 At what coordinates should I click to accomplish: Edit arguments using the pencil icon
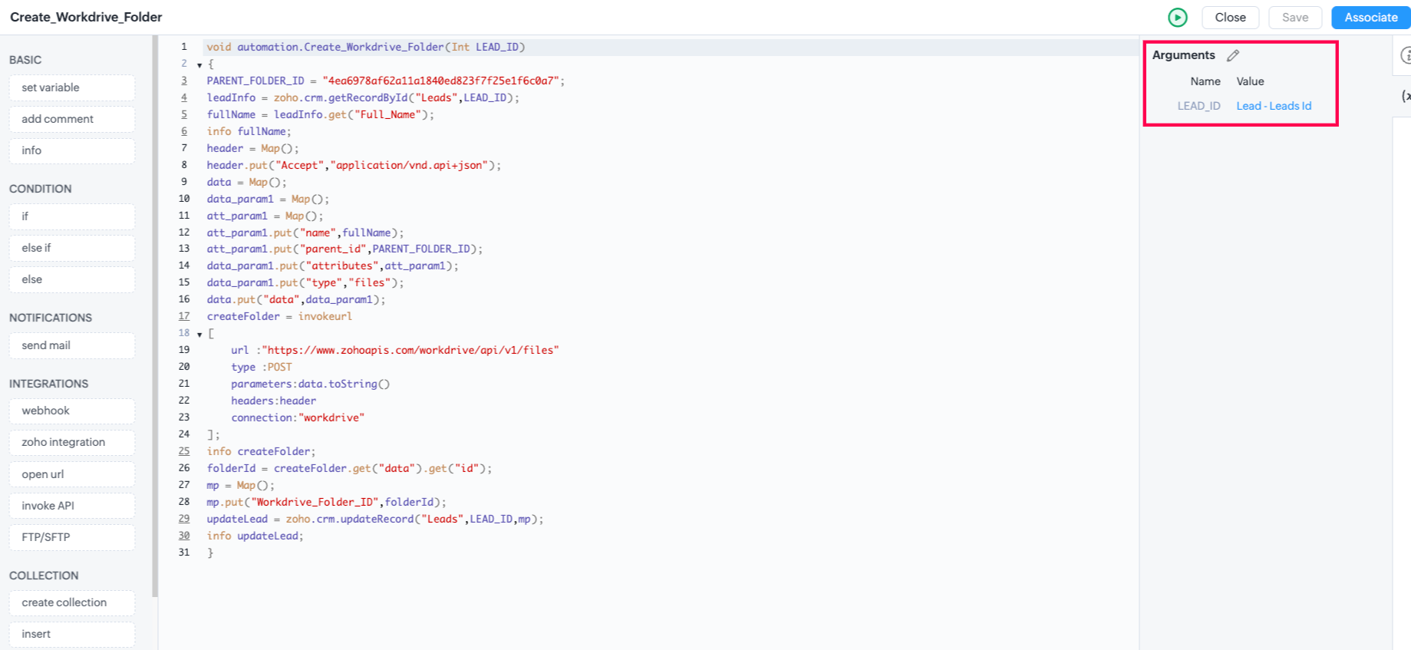(1233, 55)
